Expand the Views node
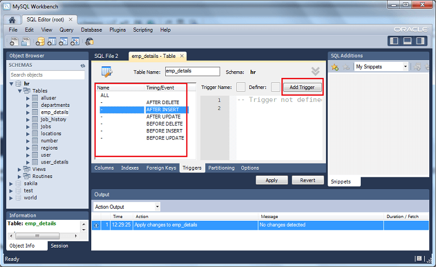The height and width of the screenshot is (267, 436). click(19, 169)
